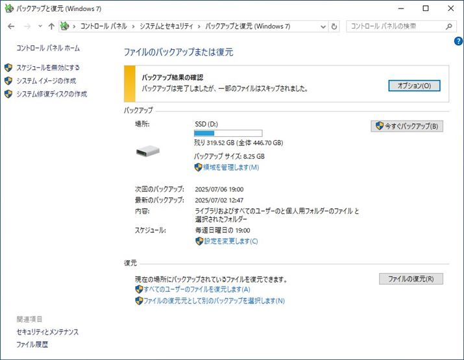Image resolution: width=464 pixels, height=360 pixels.
Task: Expand chevron after コントロール パネル breadcrumb
Action: point(134,27)
